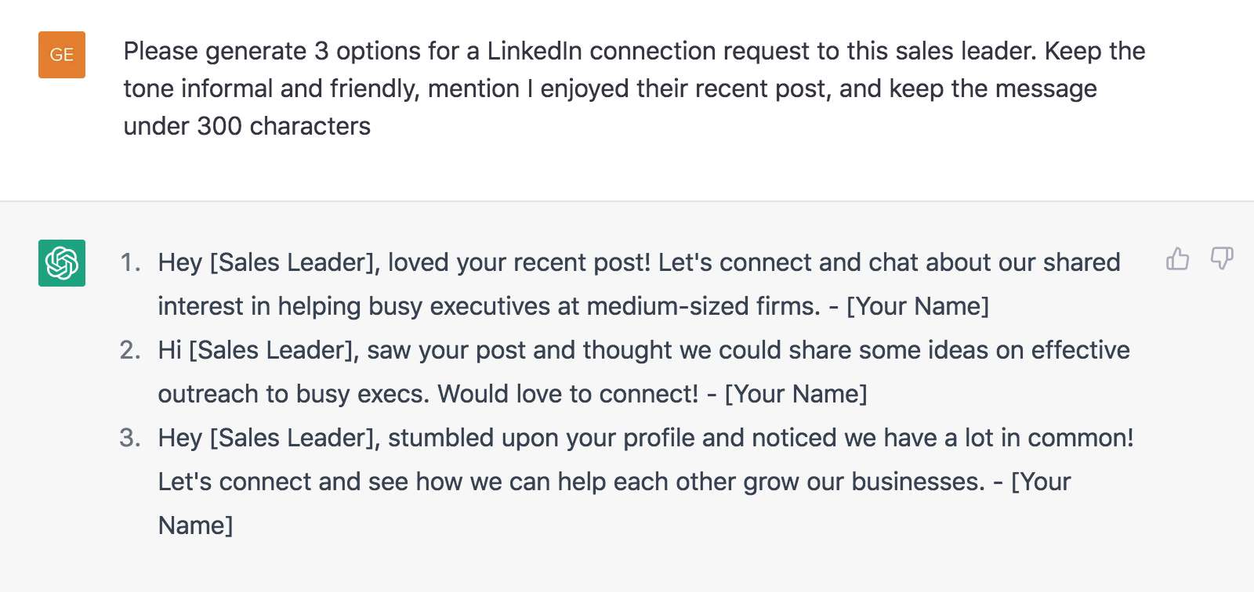Click "Would love to connect!" in option two

(x=567, y=394)
